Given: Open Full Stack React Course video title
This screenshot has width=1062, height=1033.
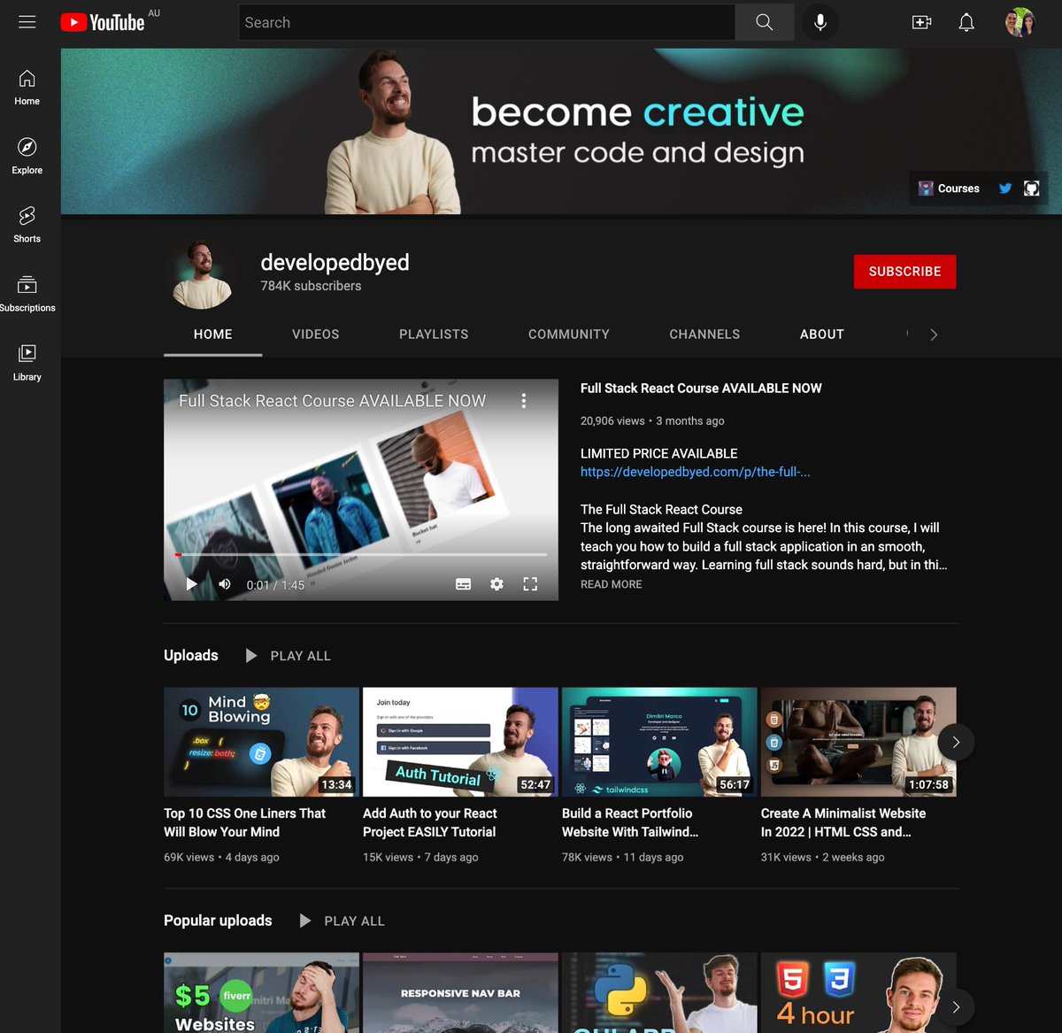Looking at the screenshot, I should pyautogui.click(x=701, y=389).
